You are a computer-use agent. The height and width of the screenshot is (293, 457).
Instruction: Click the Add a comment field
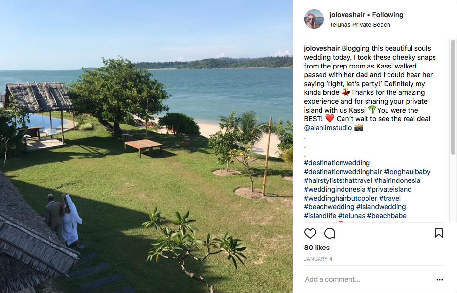[x=367, y=279]
